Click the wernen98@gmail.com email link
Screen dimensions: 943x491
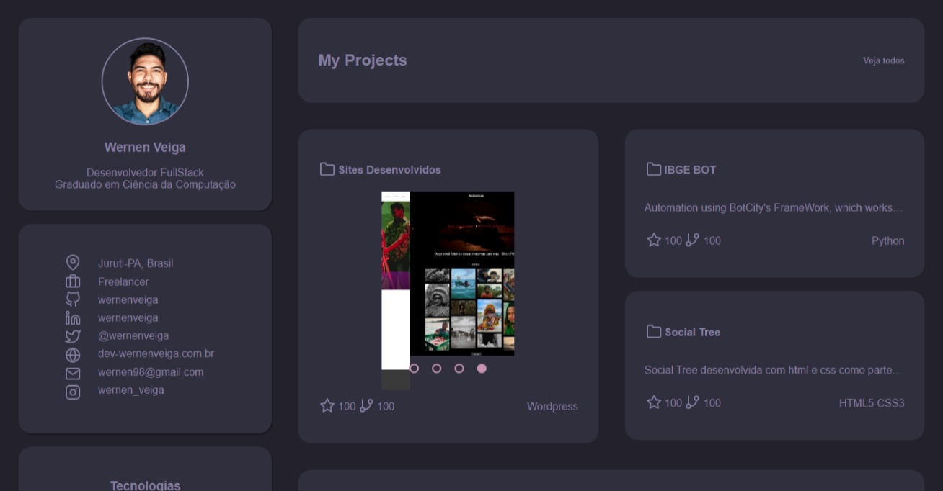pos(151,372)
